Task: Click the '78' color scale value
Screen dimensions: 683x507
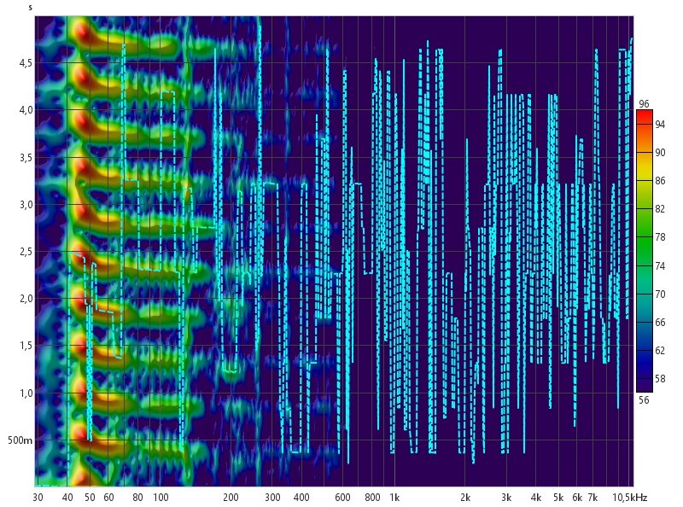Action: pos(660,237)
